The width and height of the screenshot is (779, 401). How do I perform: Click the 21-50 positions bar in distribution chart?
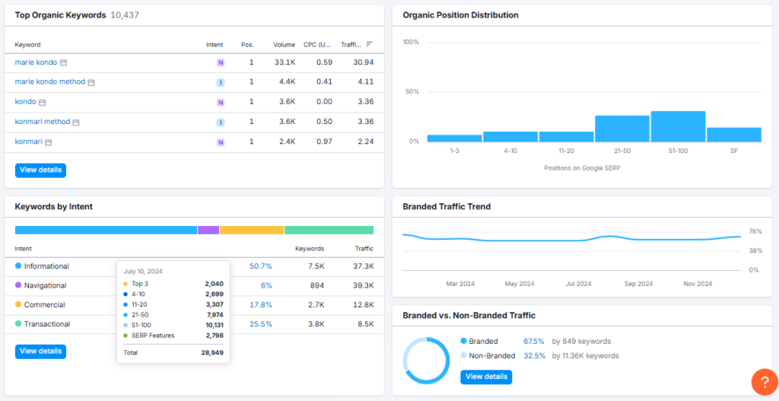tap(622, 129)
